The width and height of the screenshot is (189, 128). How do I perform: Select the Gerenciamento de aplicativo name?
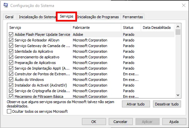[x=37, y=57]
